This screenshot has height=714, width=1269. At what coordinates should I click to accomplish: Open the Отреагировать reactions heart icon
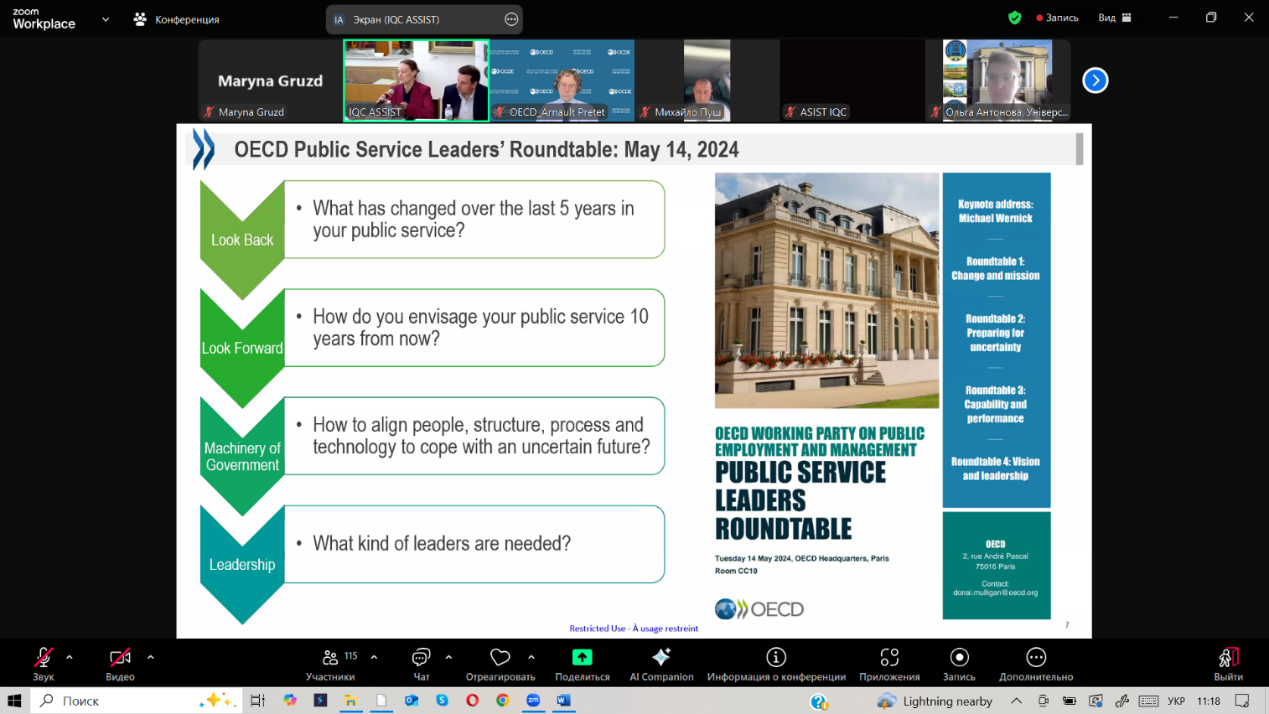point(500,657)
